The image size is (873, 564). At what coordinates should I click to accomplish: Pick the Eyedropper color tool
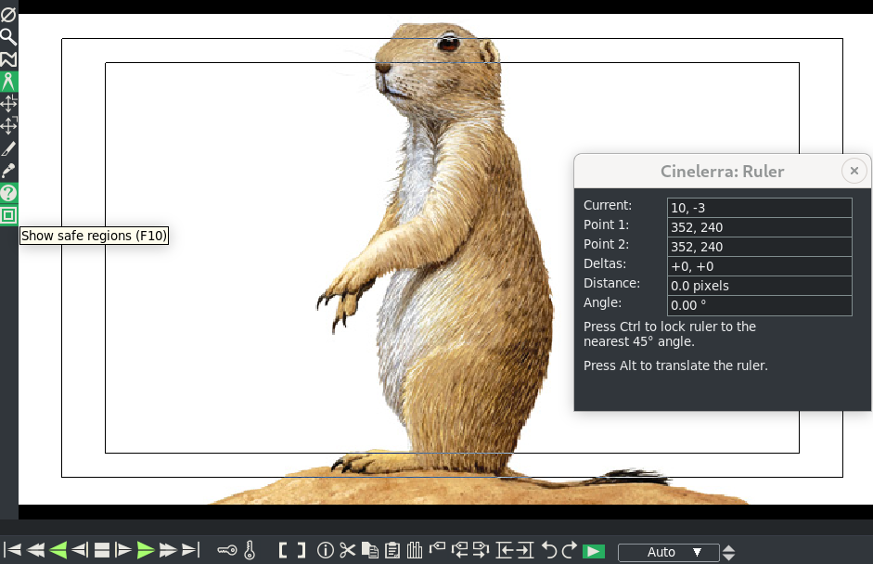point(8,170)
